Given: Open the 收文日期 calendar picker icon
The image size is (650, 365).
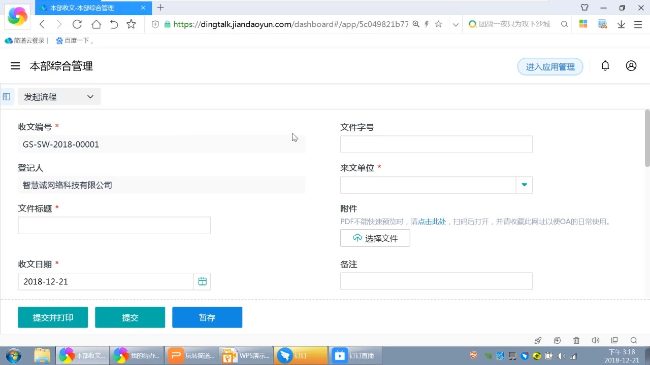Looking at the screenshot, I should [x=202, y=281].
